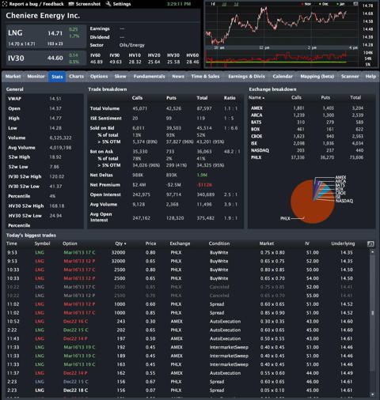
Task: Click the Open Interest row label
Action: 105,194
